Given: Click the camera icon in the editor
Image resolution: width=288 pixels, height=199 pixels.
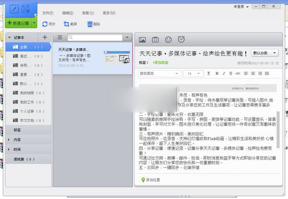Looking at the screenshot, I should [155, 40].
